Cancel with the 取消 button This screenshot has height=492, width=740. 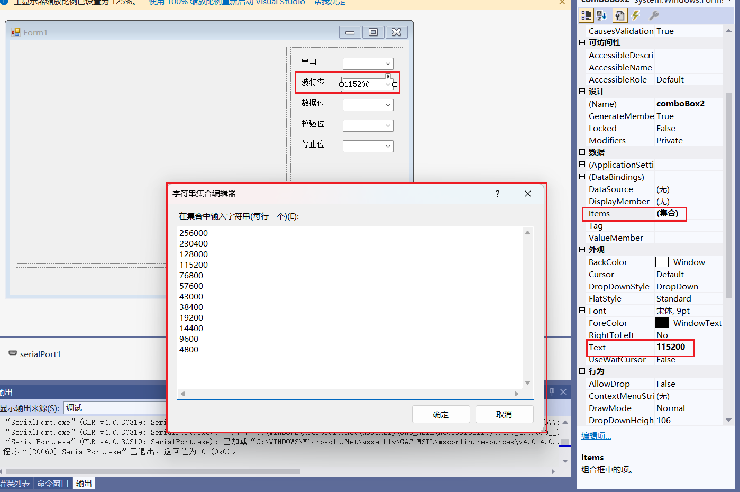pos(504,414)
